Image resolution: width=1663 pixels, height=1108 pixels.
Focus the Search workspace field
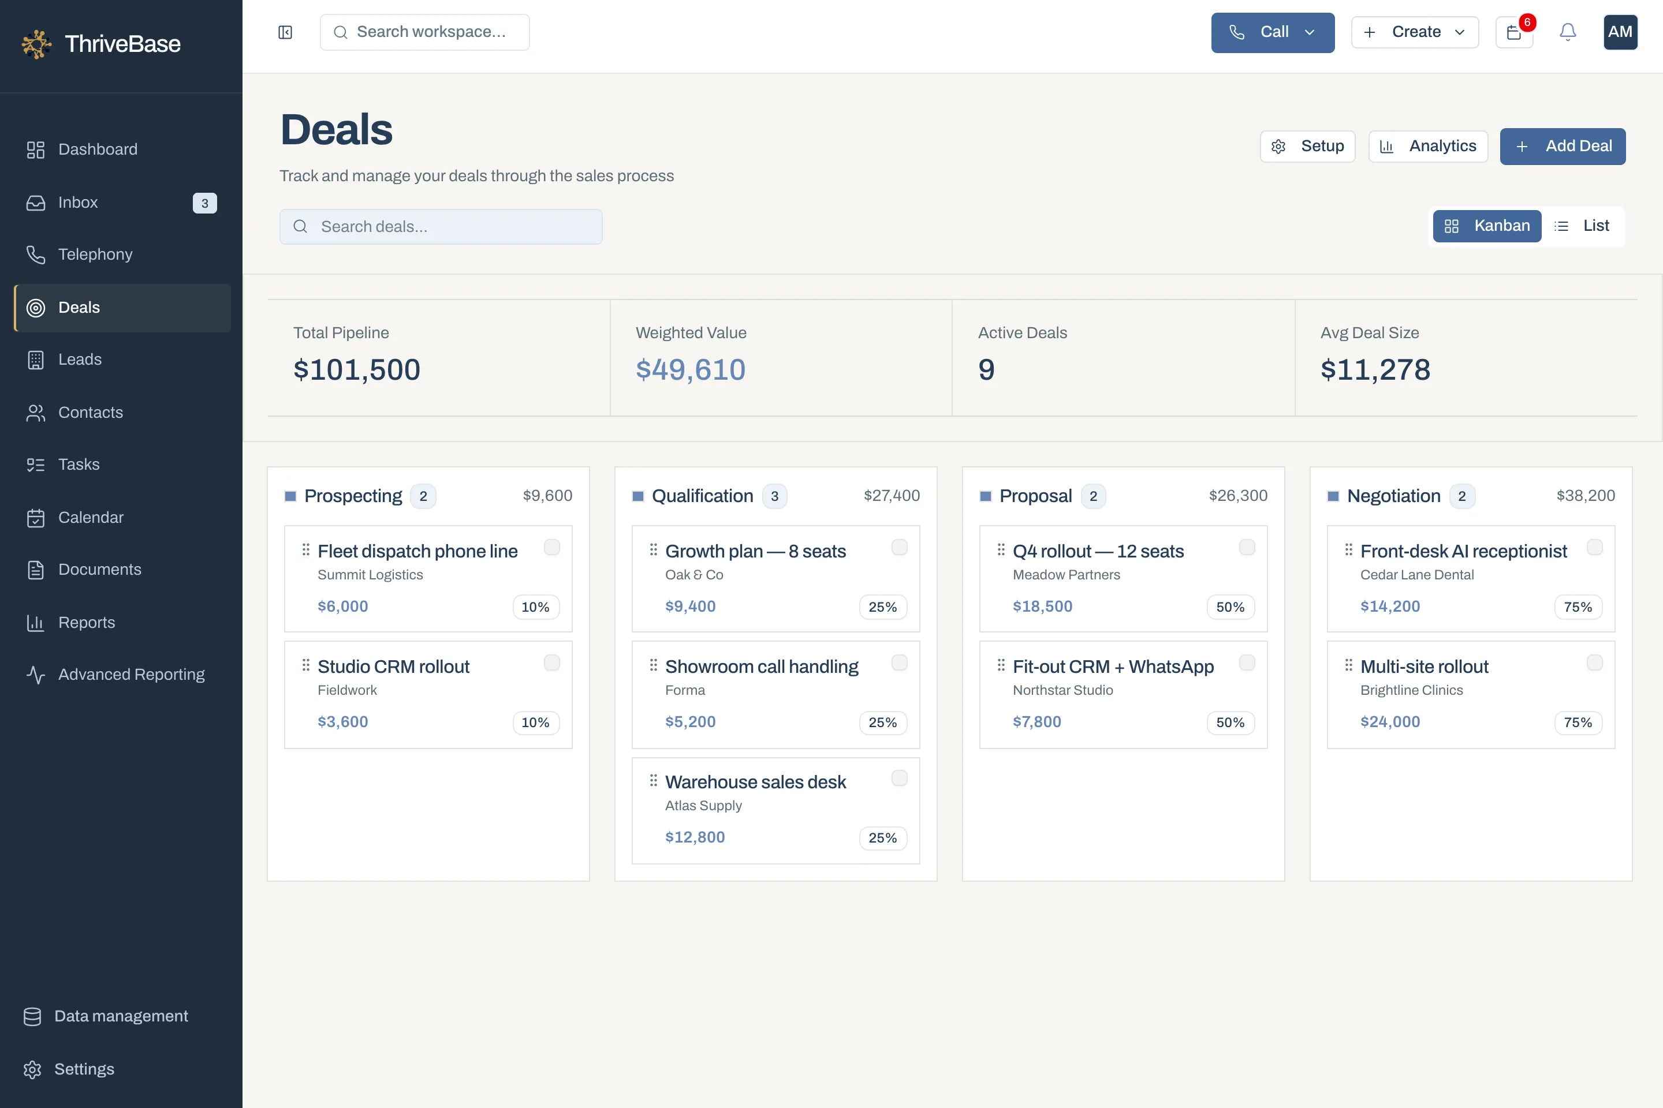pos(424,32)
